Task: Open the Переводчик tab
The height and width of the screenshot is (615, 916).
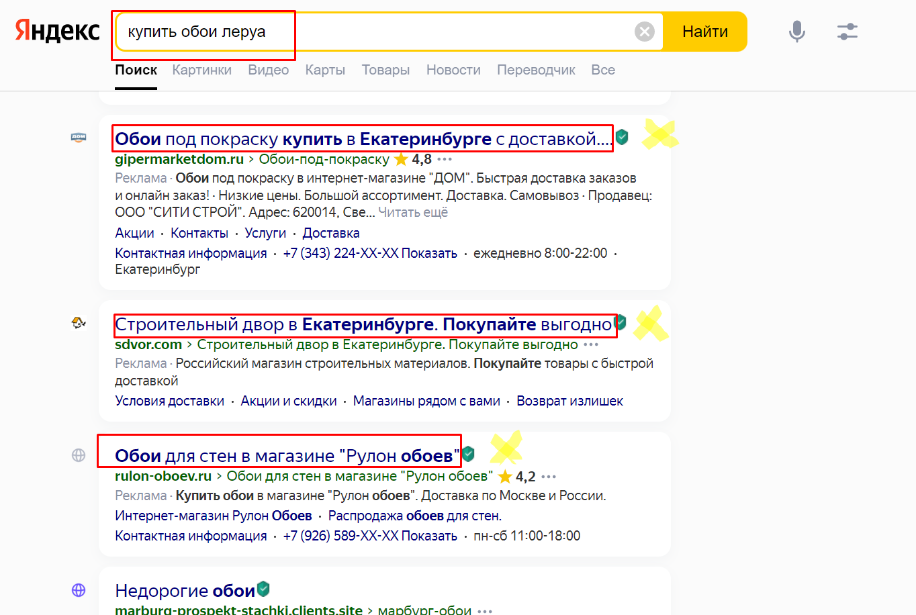Action: coord(536,70)
